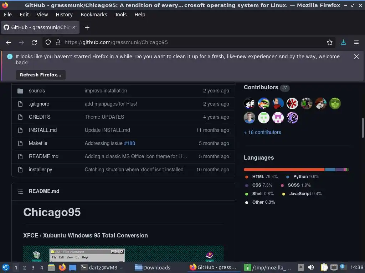Open the README outline list icon
The image size is (365, 273).
20,191
